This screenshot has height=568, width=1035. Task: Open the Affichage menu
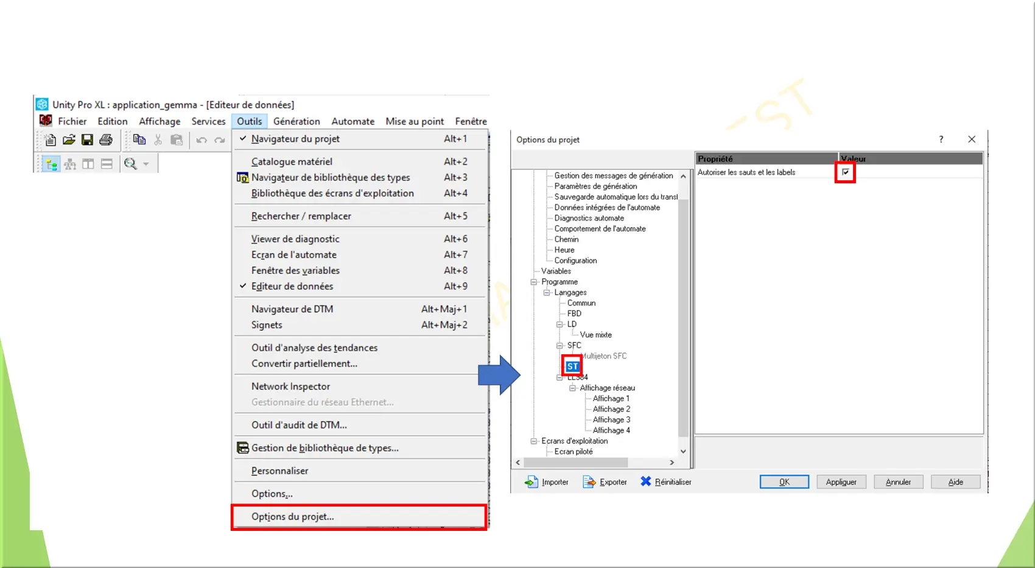160,121
